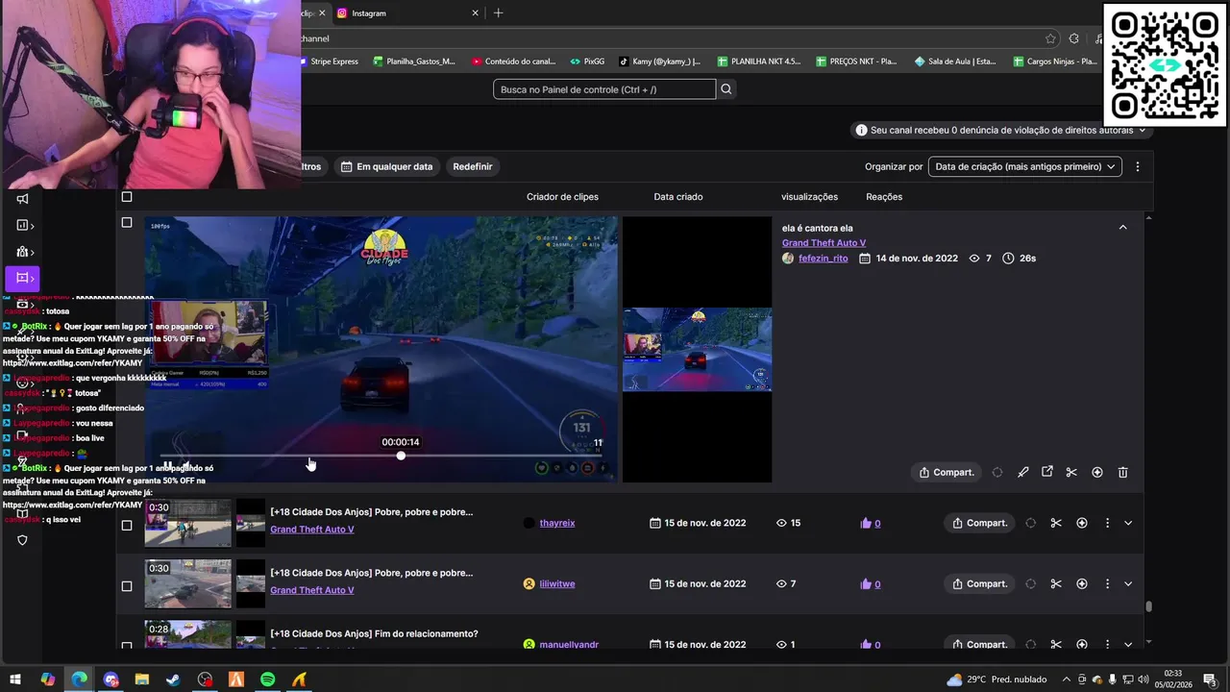Open the 'PLANILHA NKT 4.5...' bookmark
The image size is (1230, 692).
758,62
